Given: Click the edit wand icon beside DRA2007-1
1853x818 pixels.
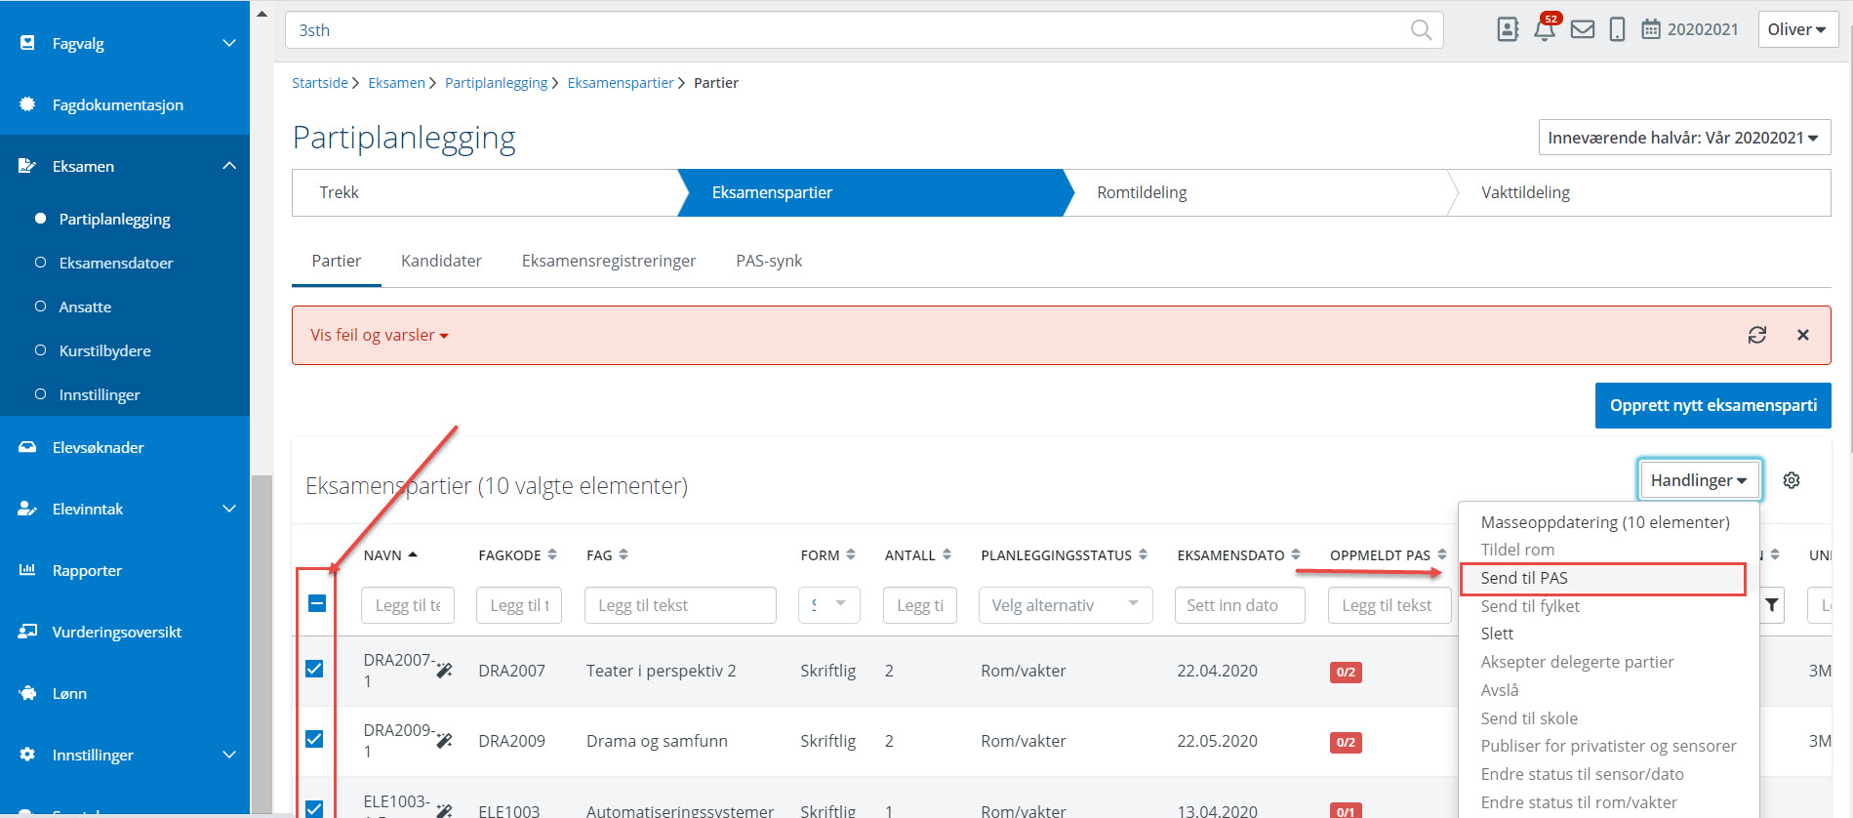Looking at the screenshot, I should click(x=444, y=670).
